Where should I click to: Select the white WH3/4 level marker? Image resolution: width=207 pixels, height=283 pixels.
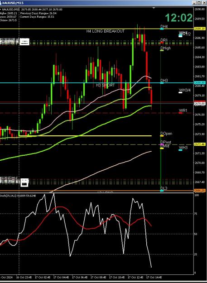pyautogui.click(x=180, y=92)
